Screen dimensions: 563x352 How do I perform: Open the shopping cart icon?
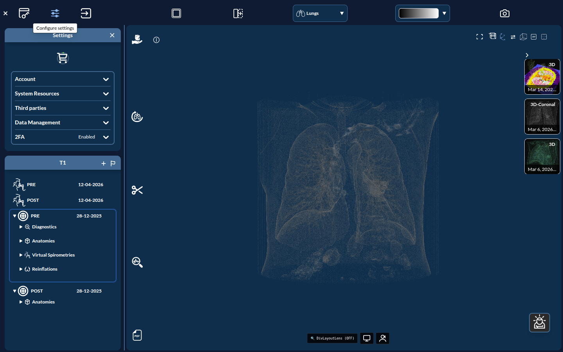coord(63,58)
